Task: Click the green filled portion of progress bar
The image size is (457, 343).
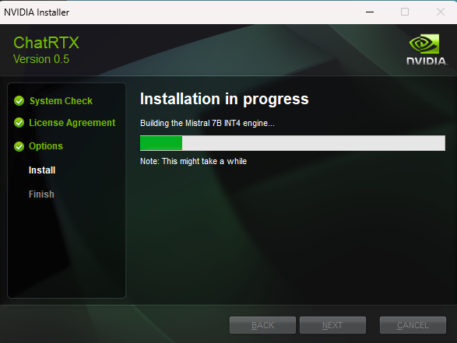Action: (x=161, y=143)
